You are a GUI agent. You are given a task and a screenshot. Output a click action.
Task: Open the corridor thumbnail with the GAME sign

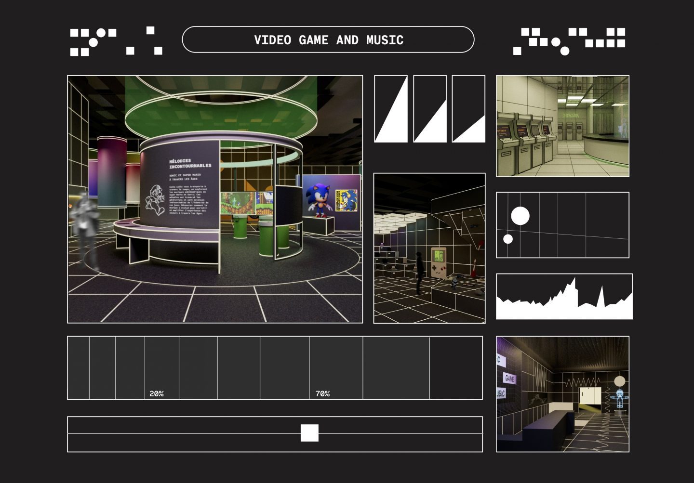pyautogui.click(x=562, y=394)
